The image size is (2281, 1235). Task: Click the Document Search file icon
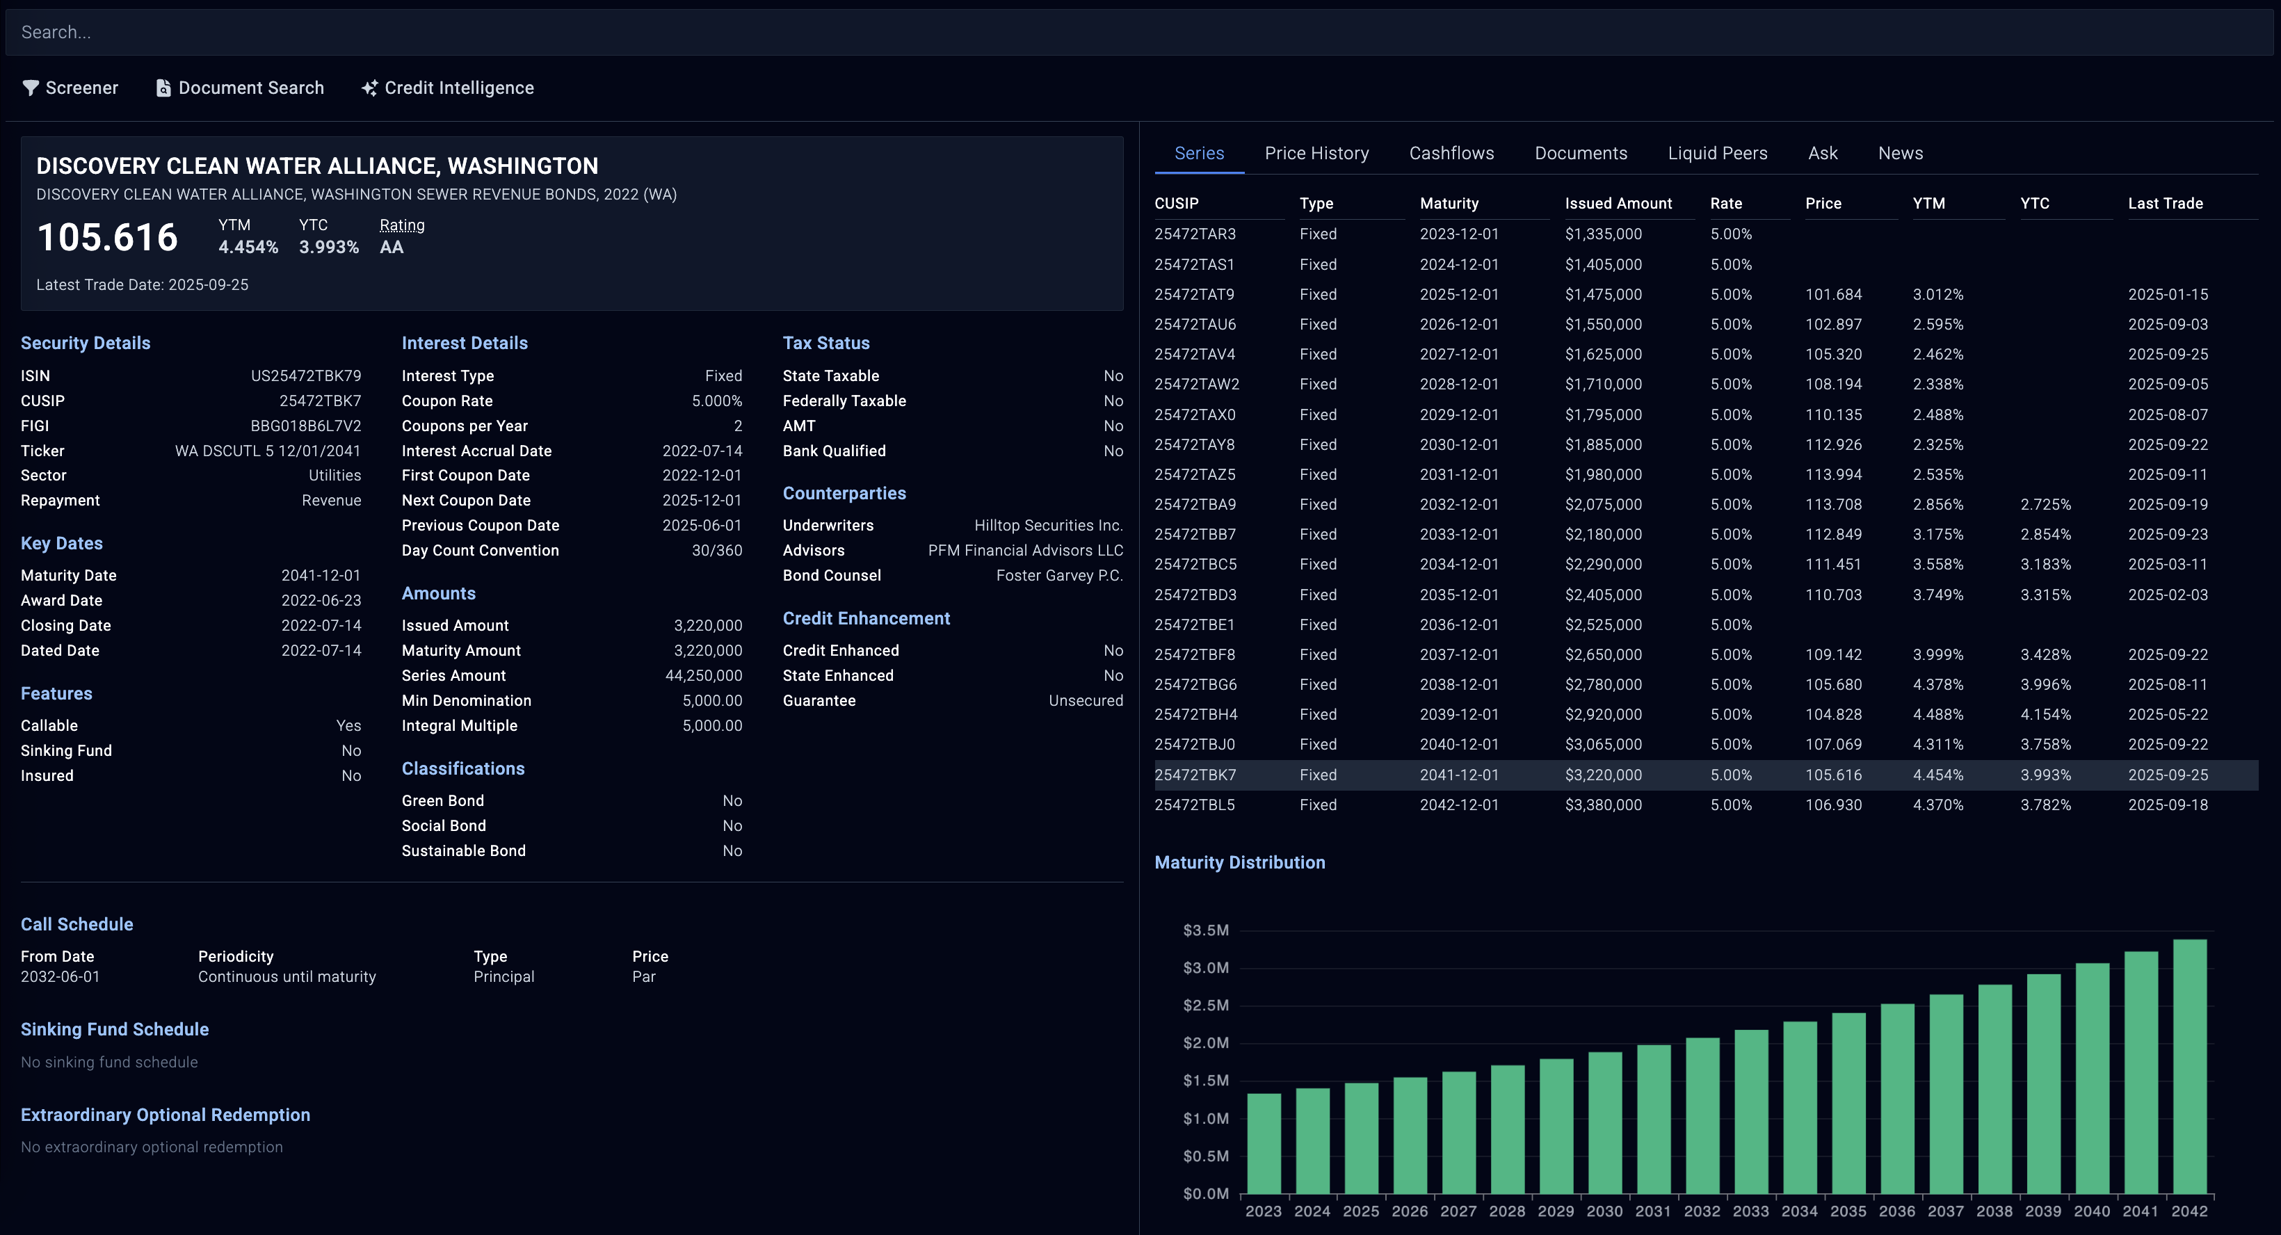[x=163, y=88]
